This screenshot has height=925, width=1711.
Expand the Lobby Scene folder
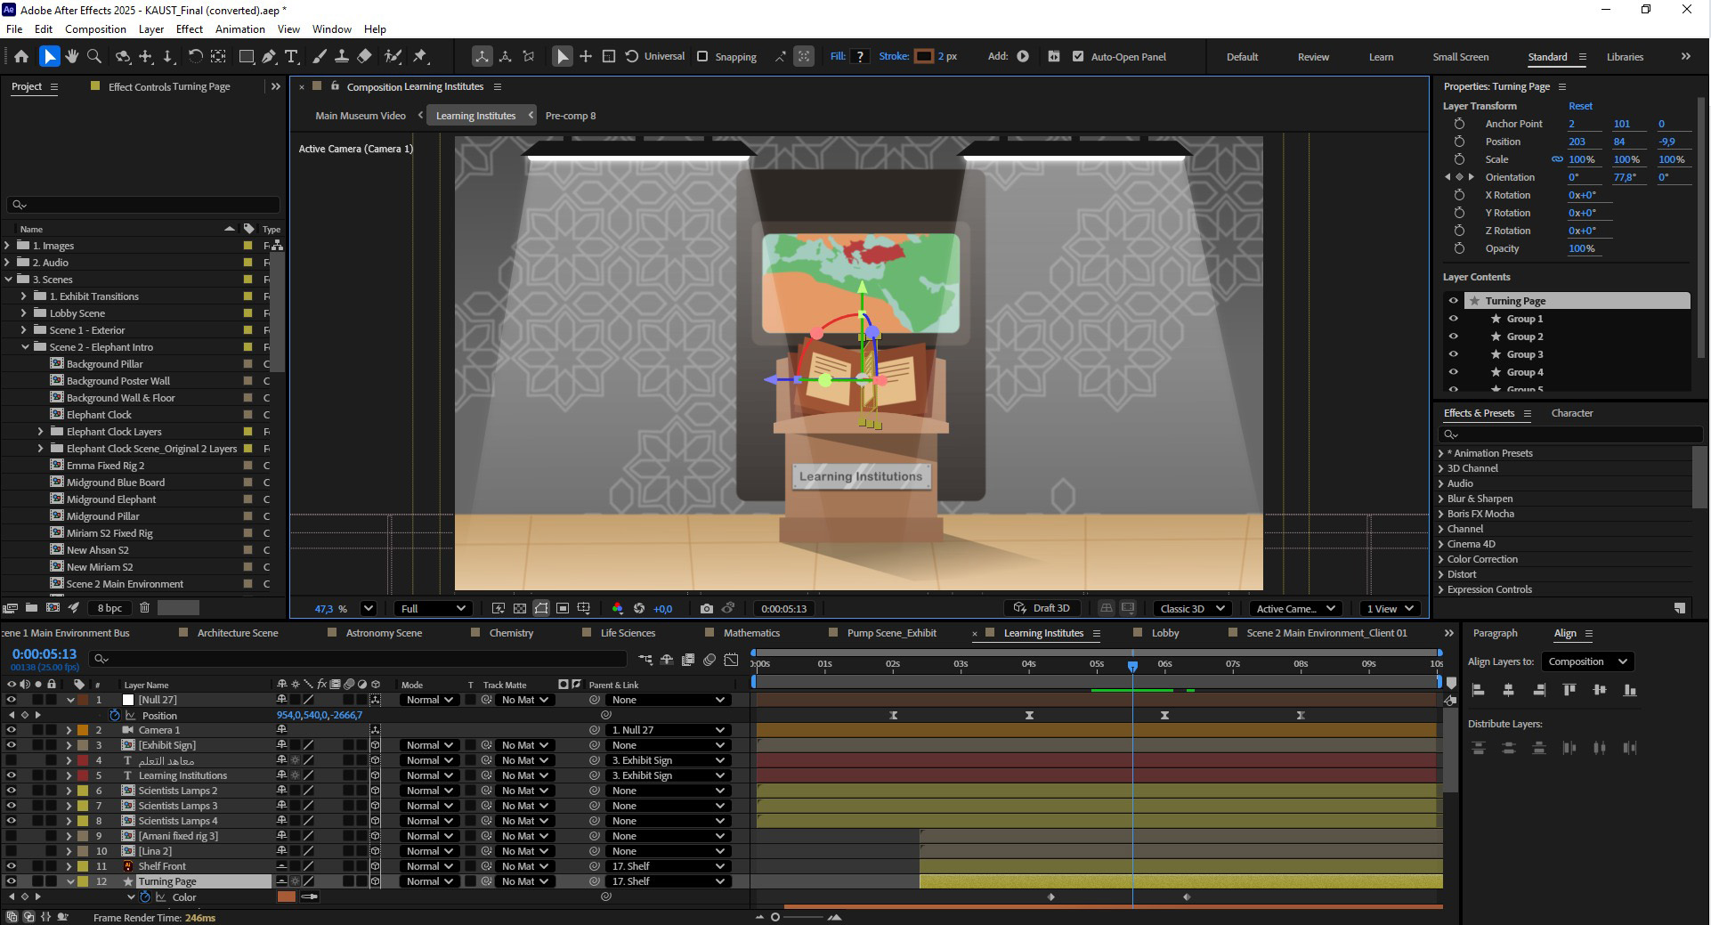click(x=24, y=313)
